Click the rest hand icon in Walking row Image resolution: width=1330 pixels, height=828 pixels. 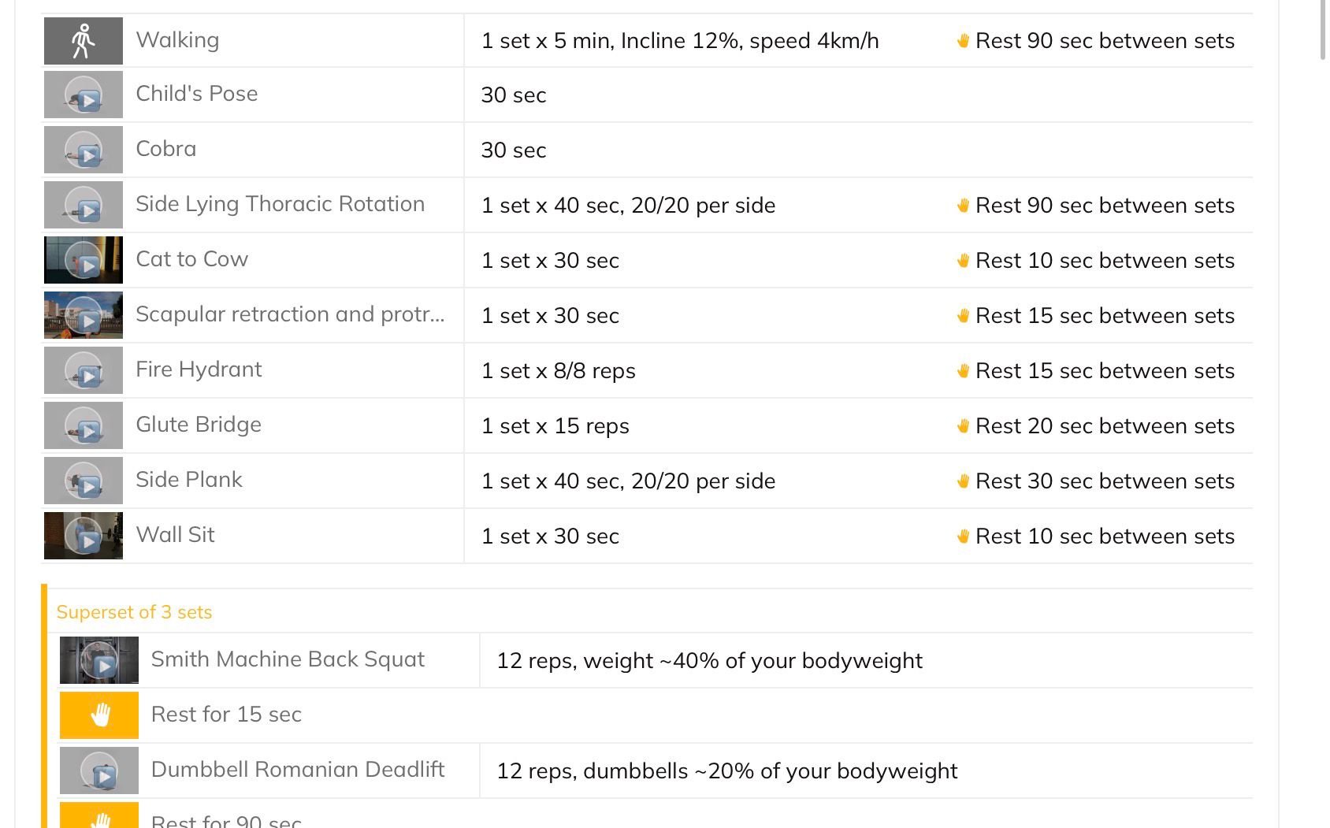click(x=963, y=41)
